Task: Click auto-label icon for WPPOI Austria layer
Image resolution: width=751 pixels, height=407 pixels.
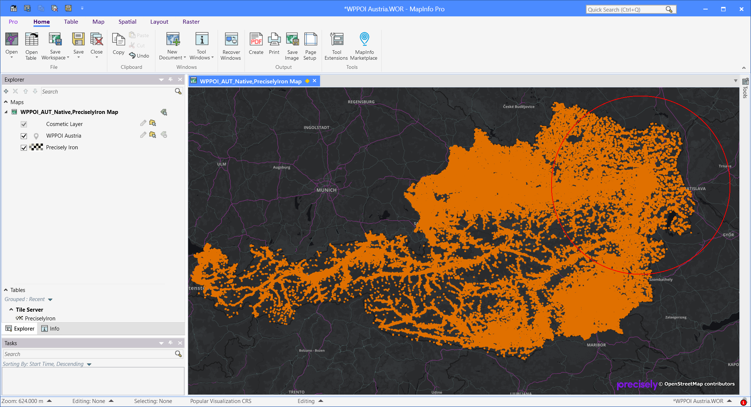Action: click(x=164, y=135)
